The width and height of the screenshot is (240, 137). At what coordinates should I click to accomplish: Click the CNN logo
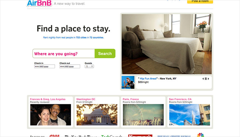point(54,136)
